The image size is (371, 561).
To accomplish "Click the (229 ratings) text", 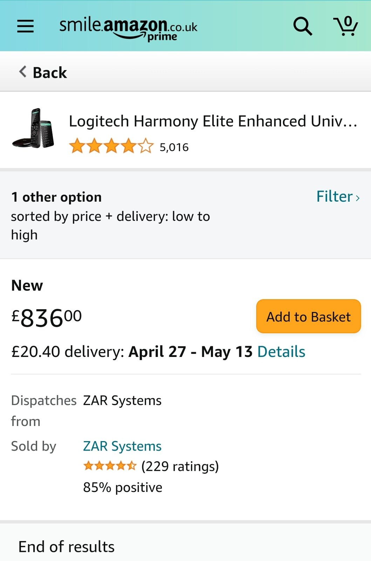I will 180,466.
